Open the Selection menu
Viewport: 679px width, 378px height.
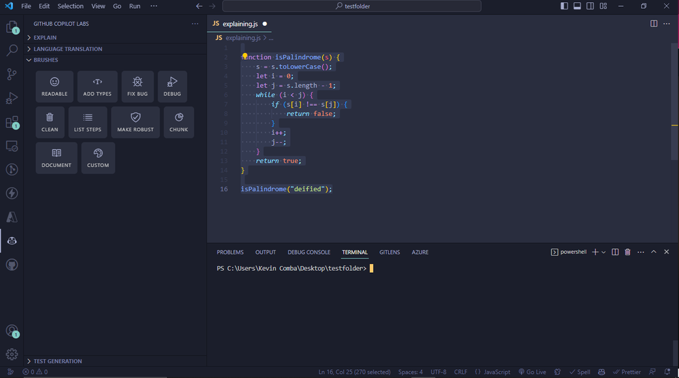click(70, 6)
